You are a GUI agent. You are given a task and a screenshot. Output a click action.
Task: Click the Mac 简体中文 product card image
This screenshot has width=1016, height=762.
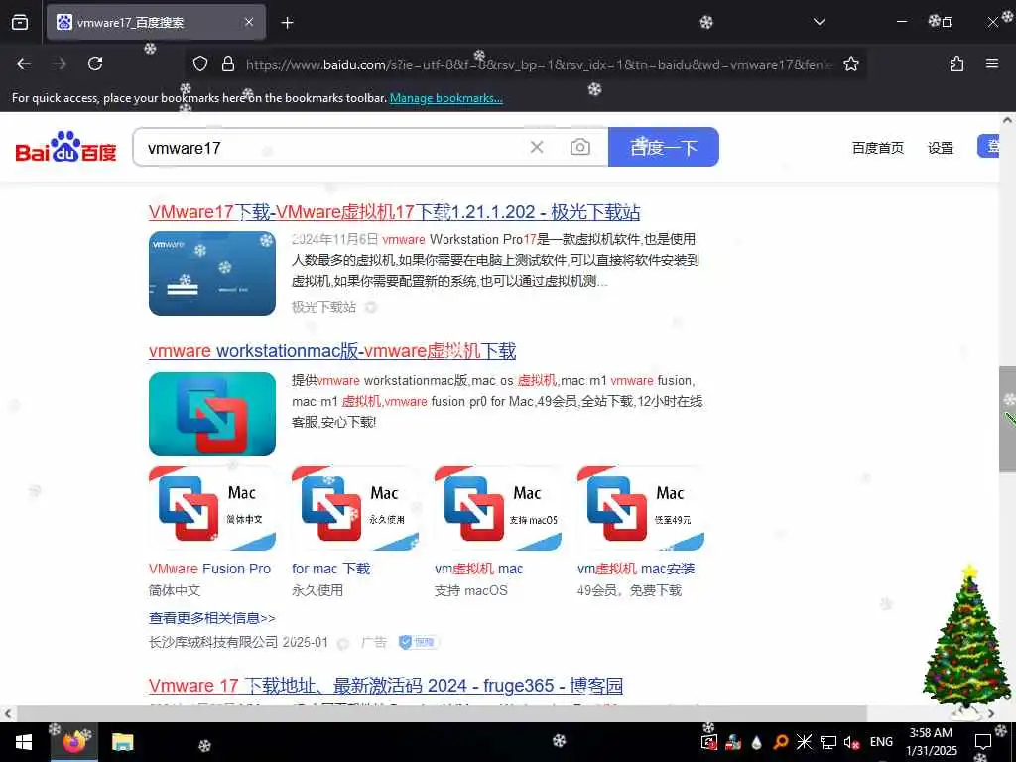212,508
